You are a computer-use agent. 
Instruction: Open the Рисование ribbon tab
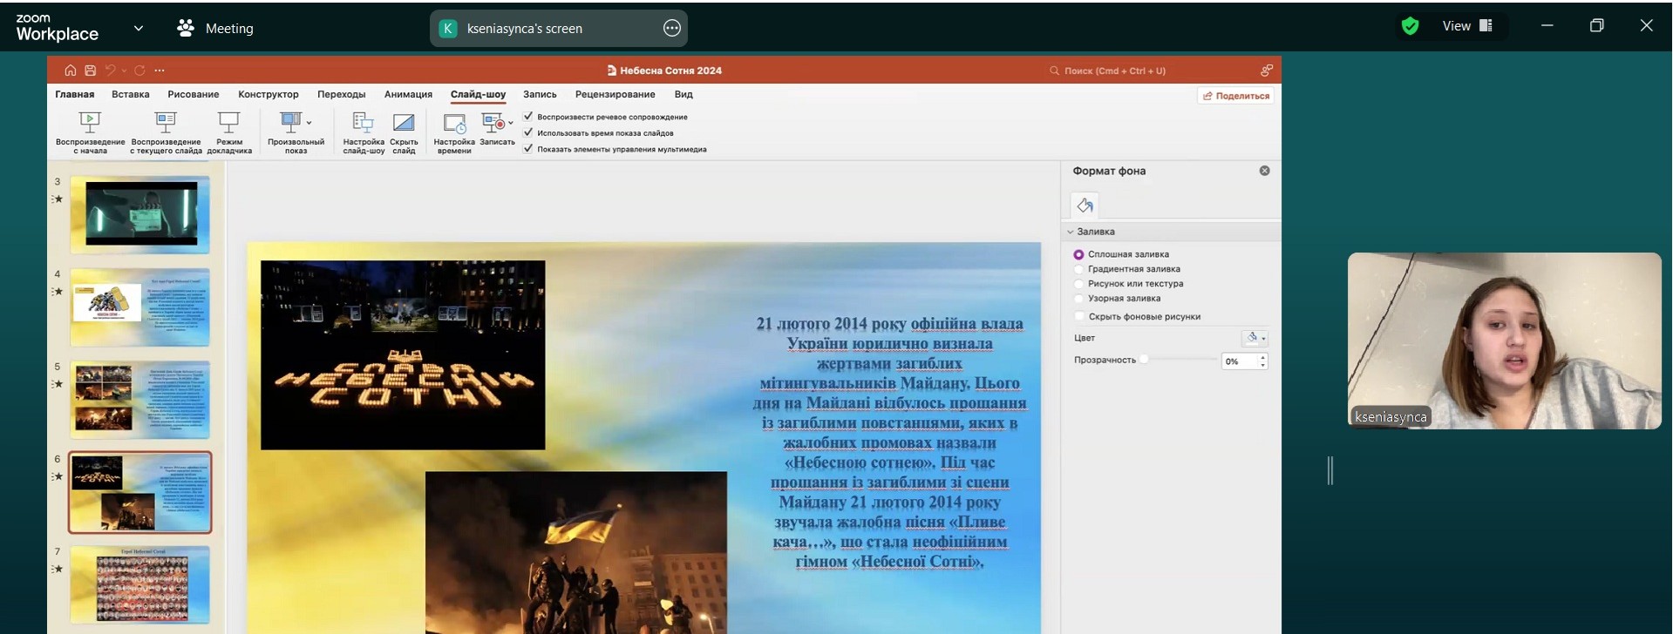coord(194,94)
